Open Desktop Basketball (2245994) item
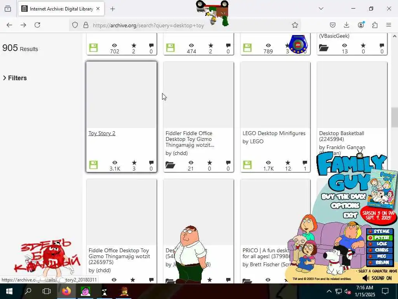Image resolution: width=398 pixels, height=299 pixels. coord(341,136)
